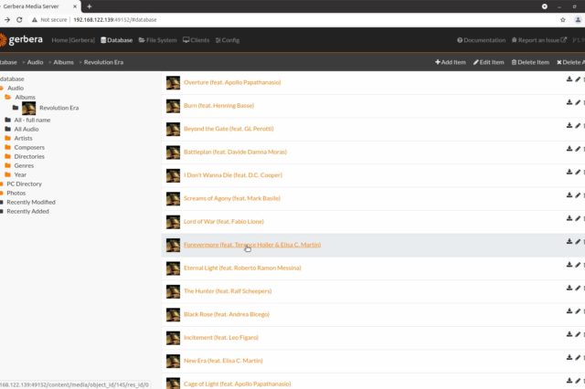This screenshot has height=389, width=585.
Task: Download the Overture track
Action: (x=569, y=79)
